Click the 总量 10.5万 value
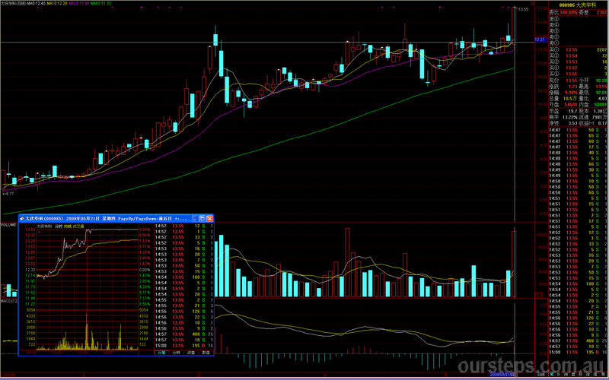The image size is (609, 380). pos(570,99)
